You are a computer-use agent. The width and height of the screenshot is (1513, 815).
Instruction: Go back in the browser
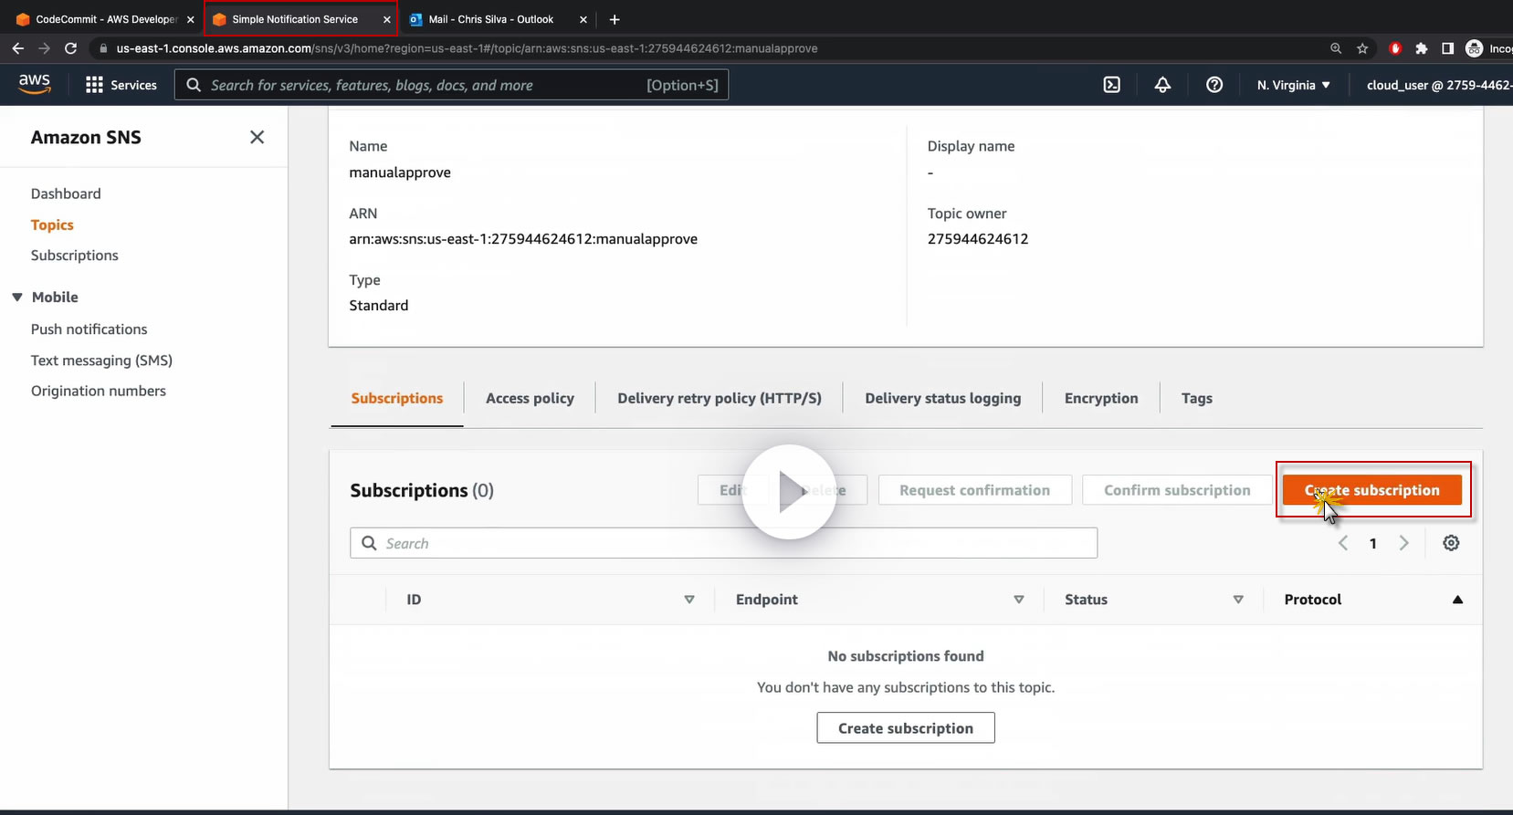(18, 48)
